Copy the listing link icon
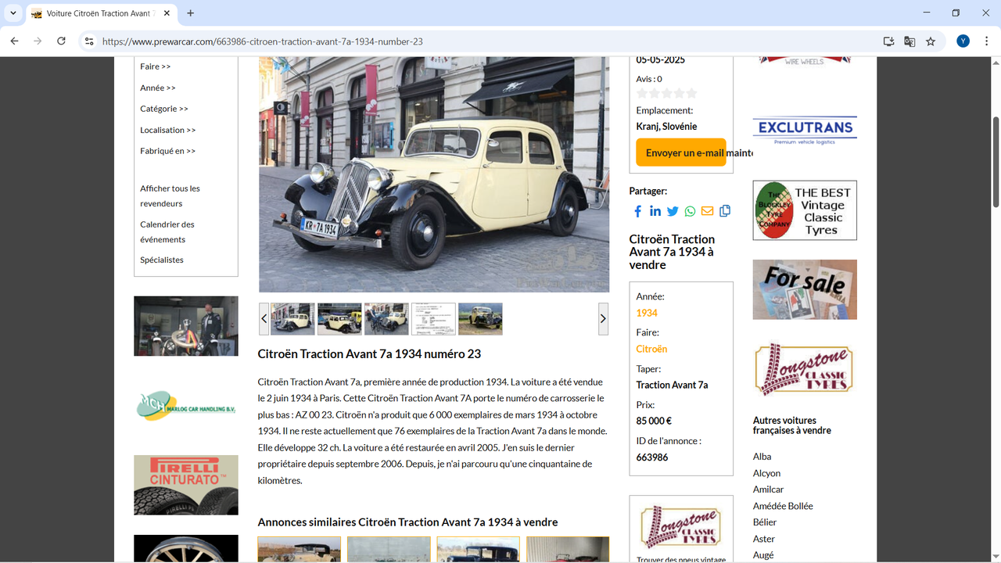 [x=725, y=211]
